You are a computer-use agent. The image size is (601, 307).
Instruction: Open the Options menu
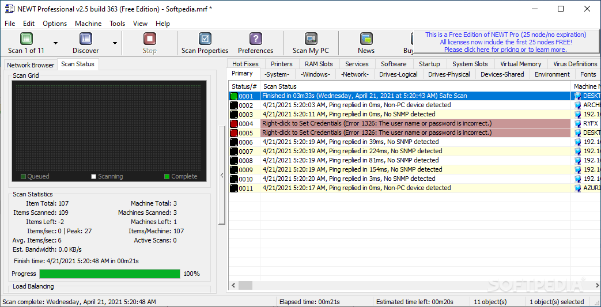pyautogui.click(x=55, y=24)
